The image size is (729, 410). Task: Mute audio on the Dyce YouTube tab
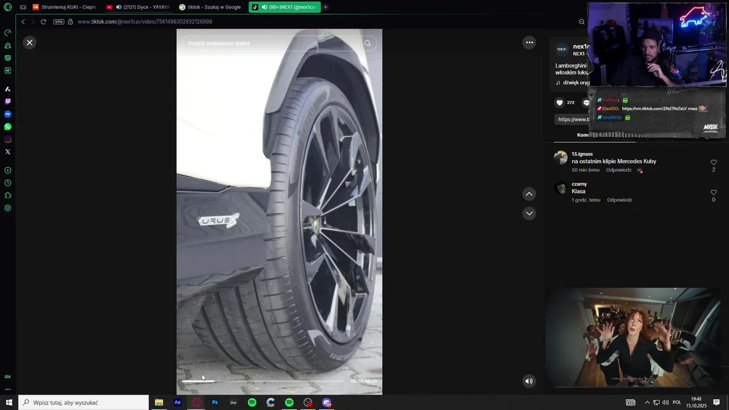point(118,7)
